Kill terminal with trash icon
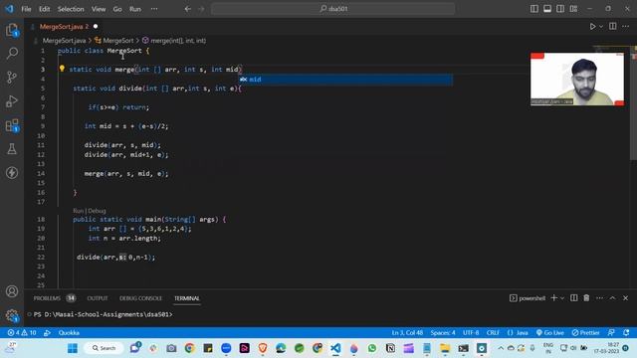Viewport: 637px width, 358px height. click(586, 298)
